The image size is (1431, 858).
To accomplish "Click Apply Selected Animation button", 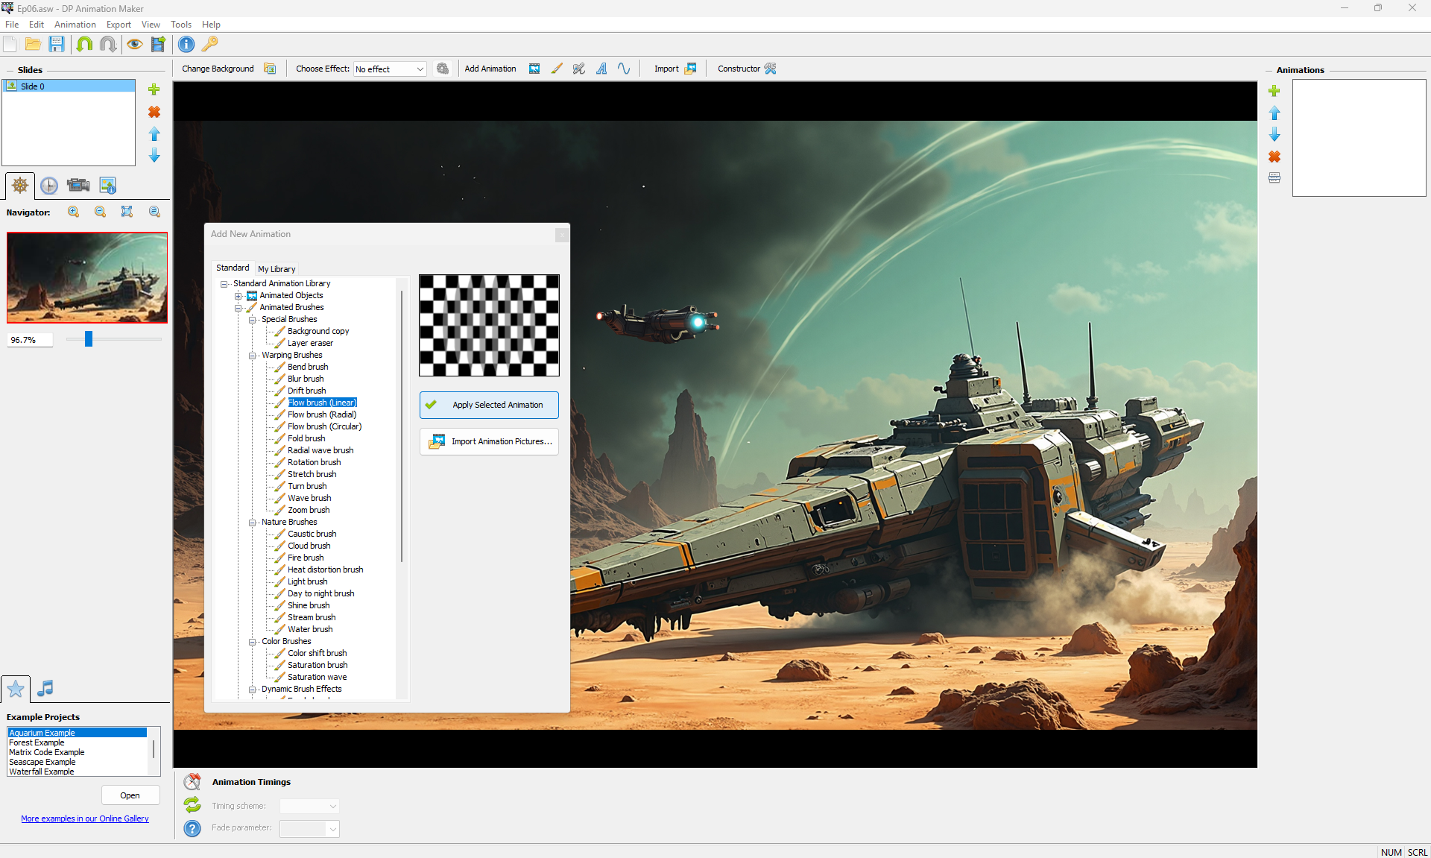I will click(x=489, y=405).
